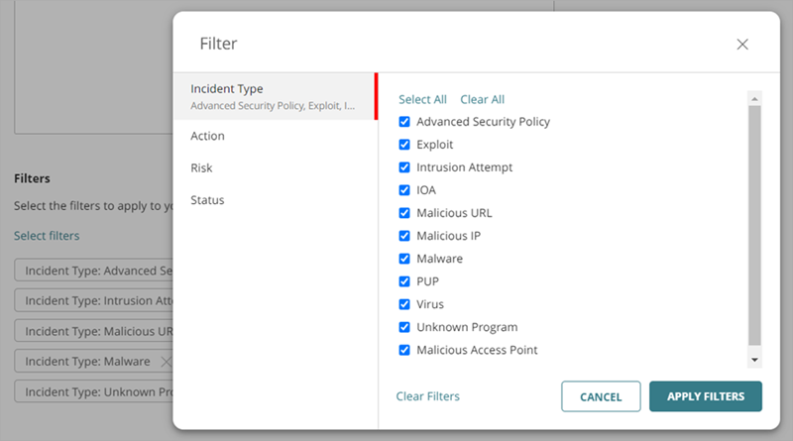
Task: Select the Status filter category
Action: tap(207, 200)
